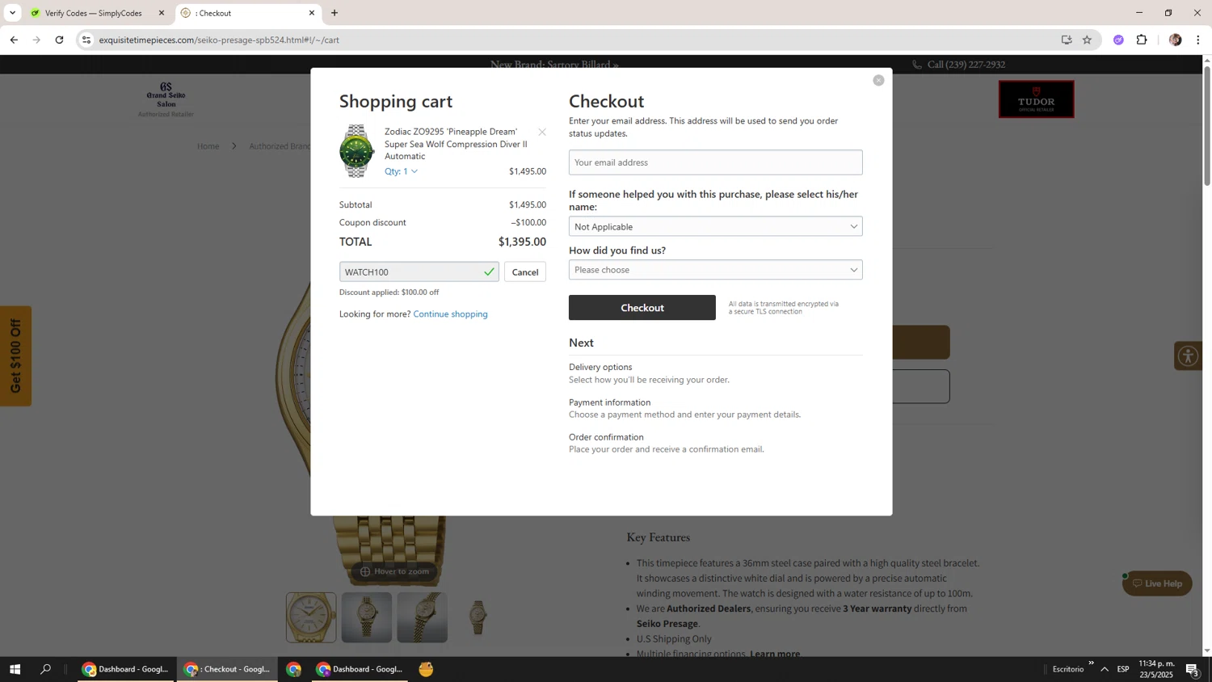Image resolution: width=1212 pixels, height=682 pixels.
Task: Open the Learn more financing link
Action: point(774,654)
